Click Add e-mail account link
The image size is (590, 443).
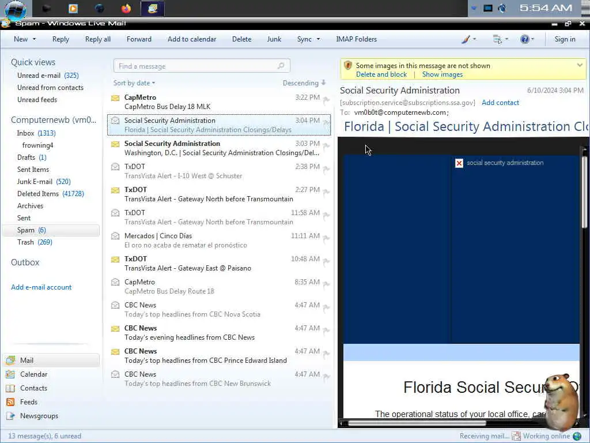pyautogui.click(x=41, y=287)
